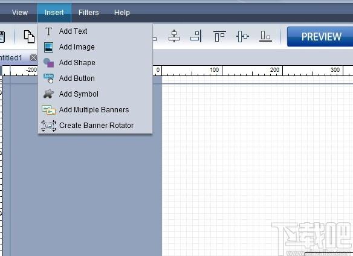
Task: Click the Create Banner Rotator icon
Action: click(x=48, y=126)
